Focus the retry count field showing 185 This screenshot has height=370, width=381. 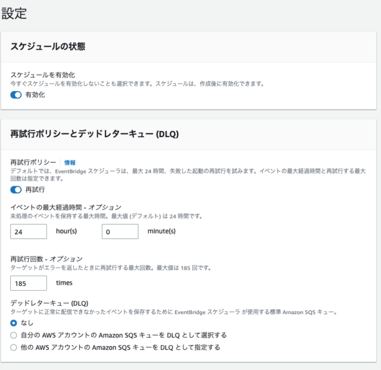(29, 283)
